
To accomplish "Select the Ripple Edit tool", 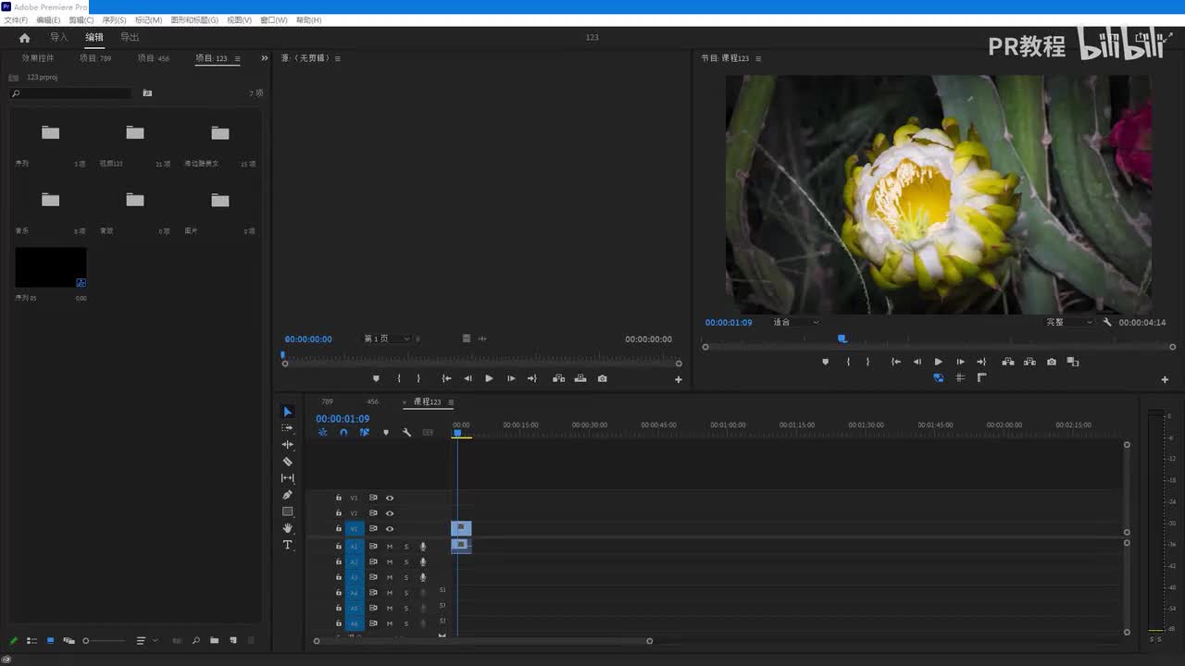I will tap(287, 445).
